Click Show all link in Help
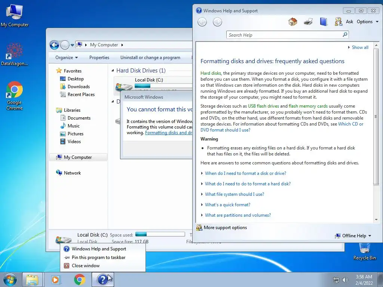This screenshot has height=287, width=383. [x=360, y=47]
